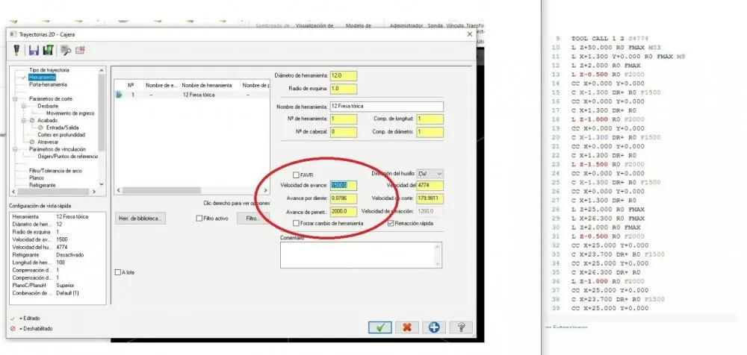This screenshot has width=747, height=355.
Task: Click code line 9 TOOL CALL 1 Z
Action: [610, 38]
